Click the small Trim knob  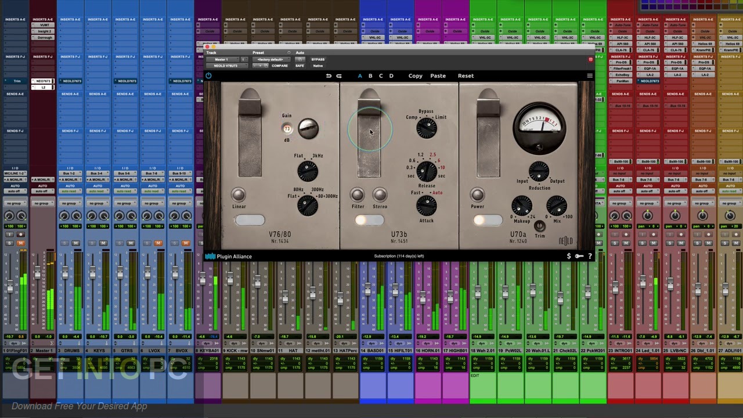pyautogui.click(x=540, y=226)
